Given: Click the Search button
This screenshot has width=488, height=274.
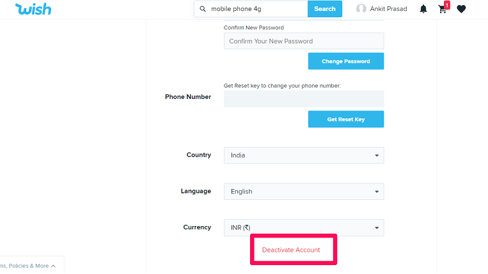Looking at the screenshot, I should pyautogui.click(x=325, y=9).
